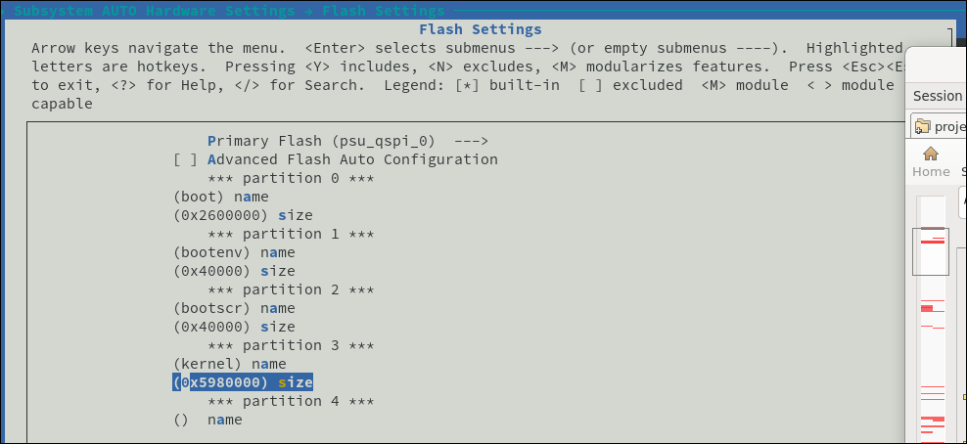Viewport: 967px width, 444px height.
Task: Select the empty partition 4 name entry
Action: pyautogui.click(x=207, y=420)
